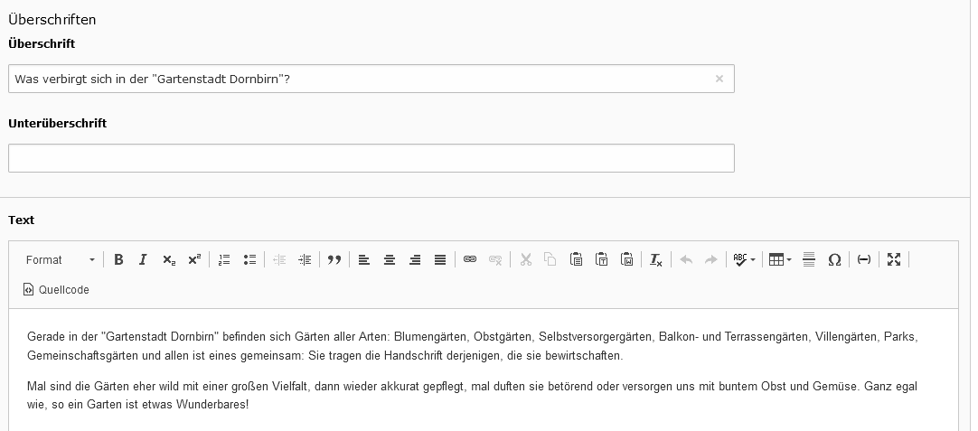
Task: Insert a hyperlink with the link icon
Action: (x=470, y=260)
